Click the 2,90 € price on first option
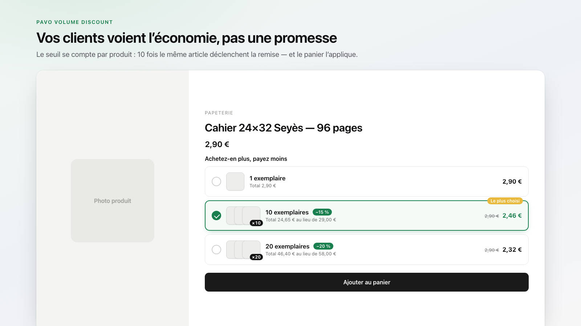Viewport: 581px width, 326px height. pyautogui.click(x=512, y=181)
